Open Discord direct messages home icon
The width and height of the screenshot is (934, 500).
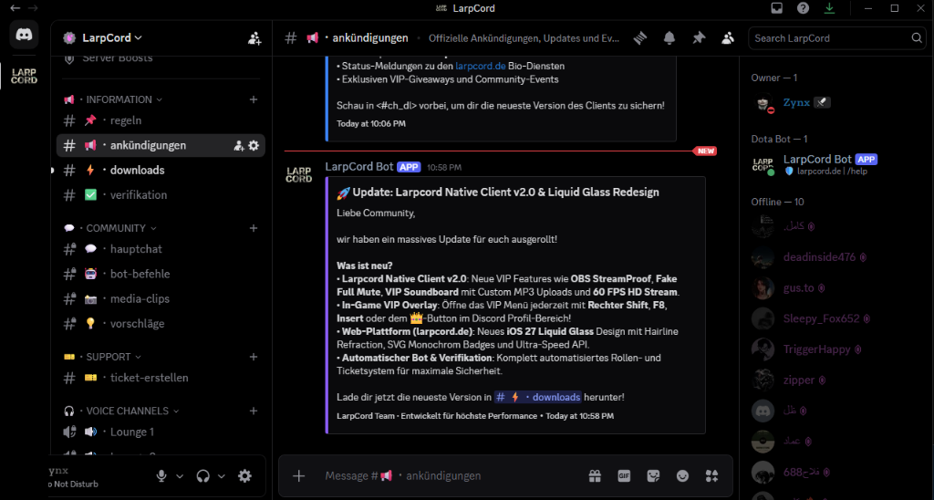24,35
